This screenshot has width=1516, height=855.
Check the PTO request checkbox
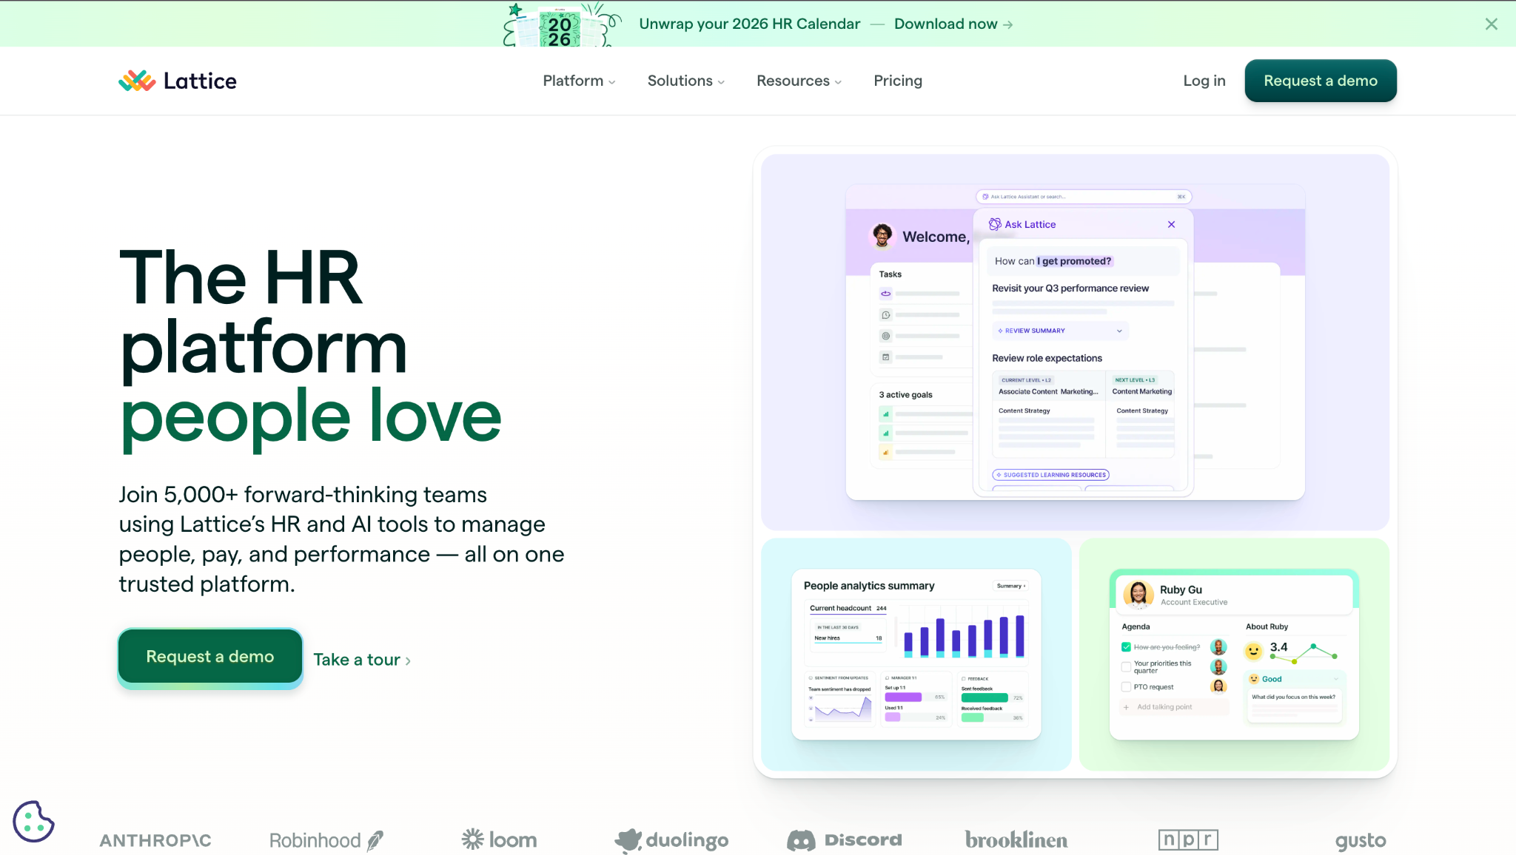click(1126, 687)
